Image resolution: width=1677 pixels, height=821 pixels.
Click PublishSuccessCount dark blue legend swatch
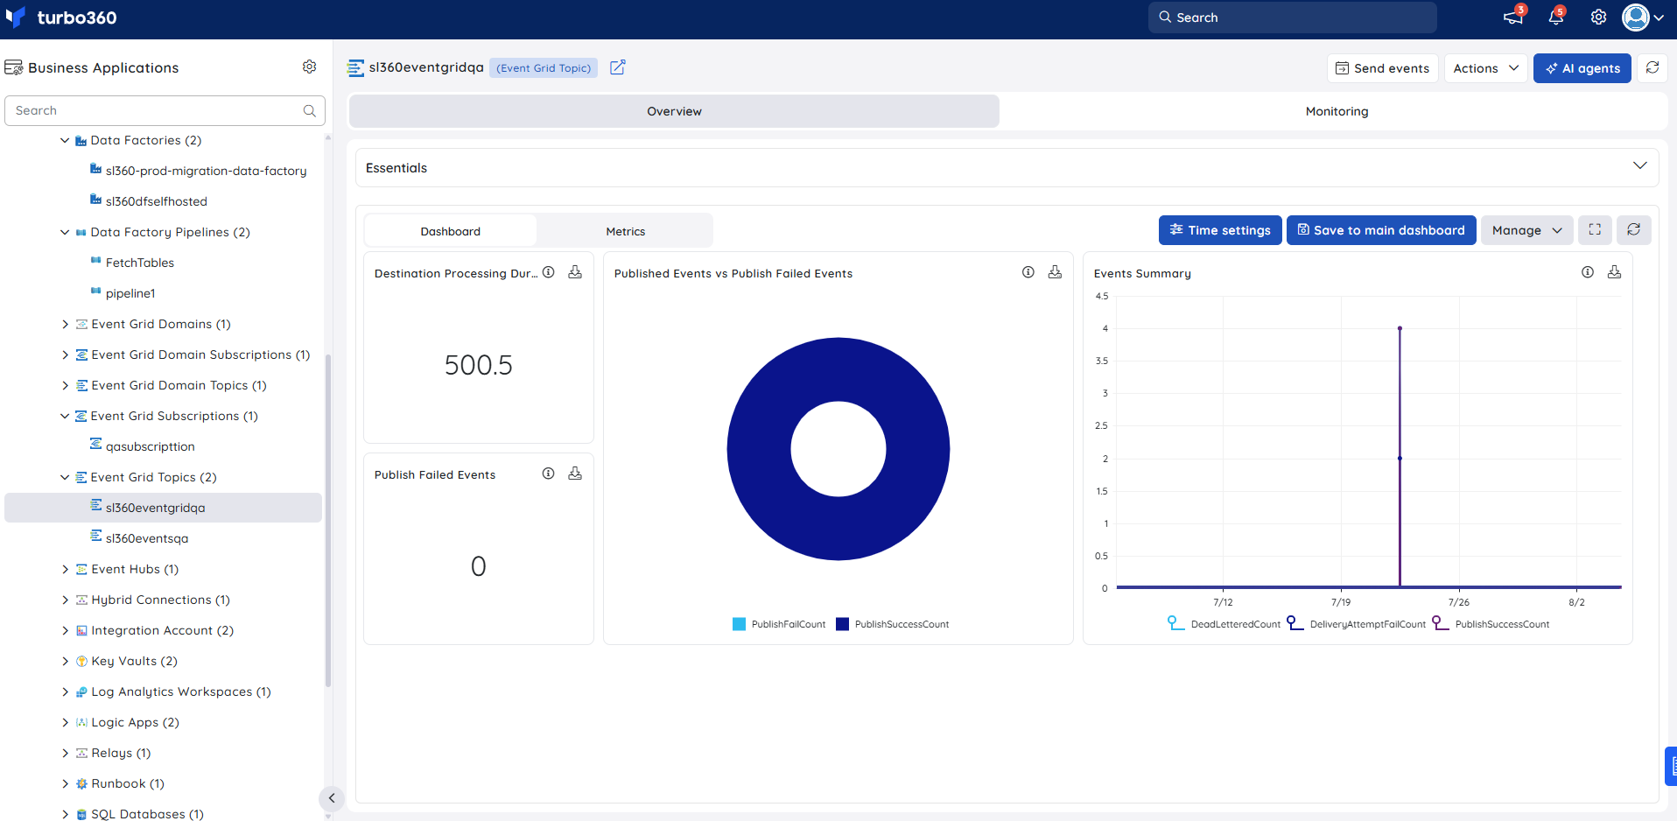pos(842,624)
